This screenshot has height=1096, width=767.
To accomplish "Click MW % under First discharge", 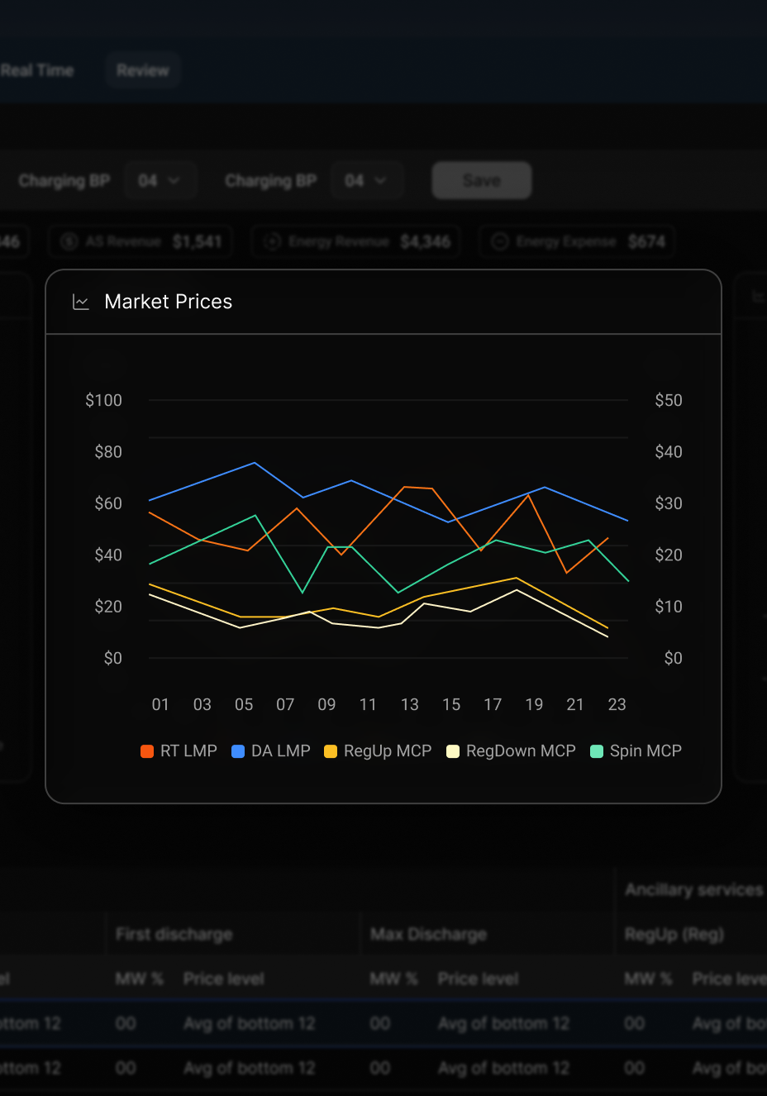I will [x=140, y=979].
